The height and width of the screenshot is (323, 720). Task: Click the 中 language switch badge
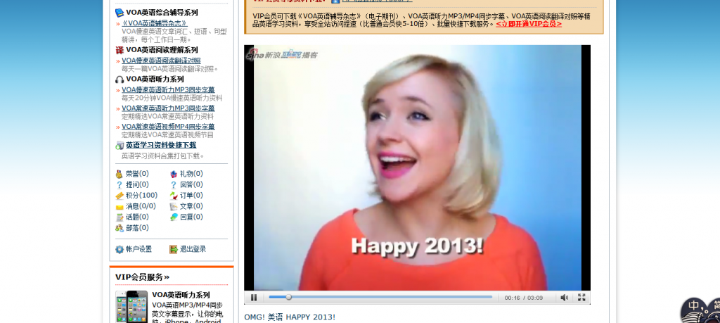pos(693,305)
